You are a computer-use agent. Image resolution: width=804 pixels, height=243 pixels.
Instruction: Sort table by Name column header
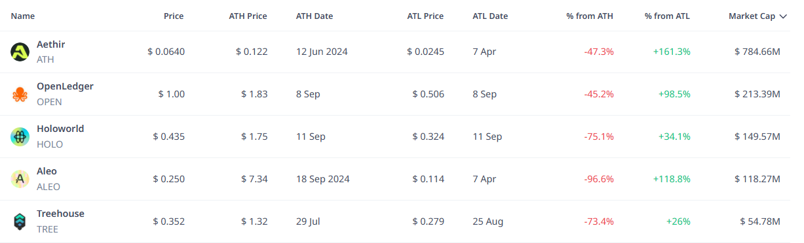coord(23,16)
